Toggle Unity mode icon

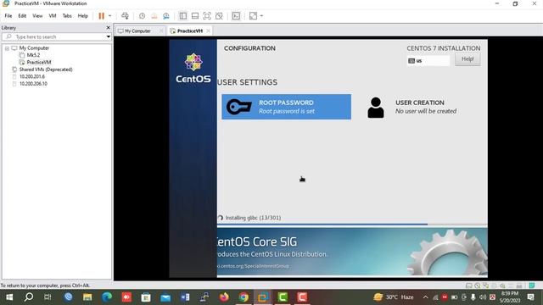click(x=219, y=16)
